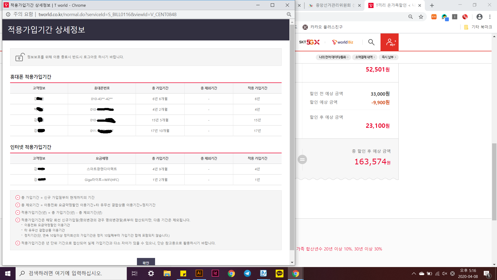
Task: Open the T world Biz link
Action: [x=343, y=42]
